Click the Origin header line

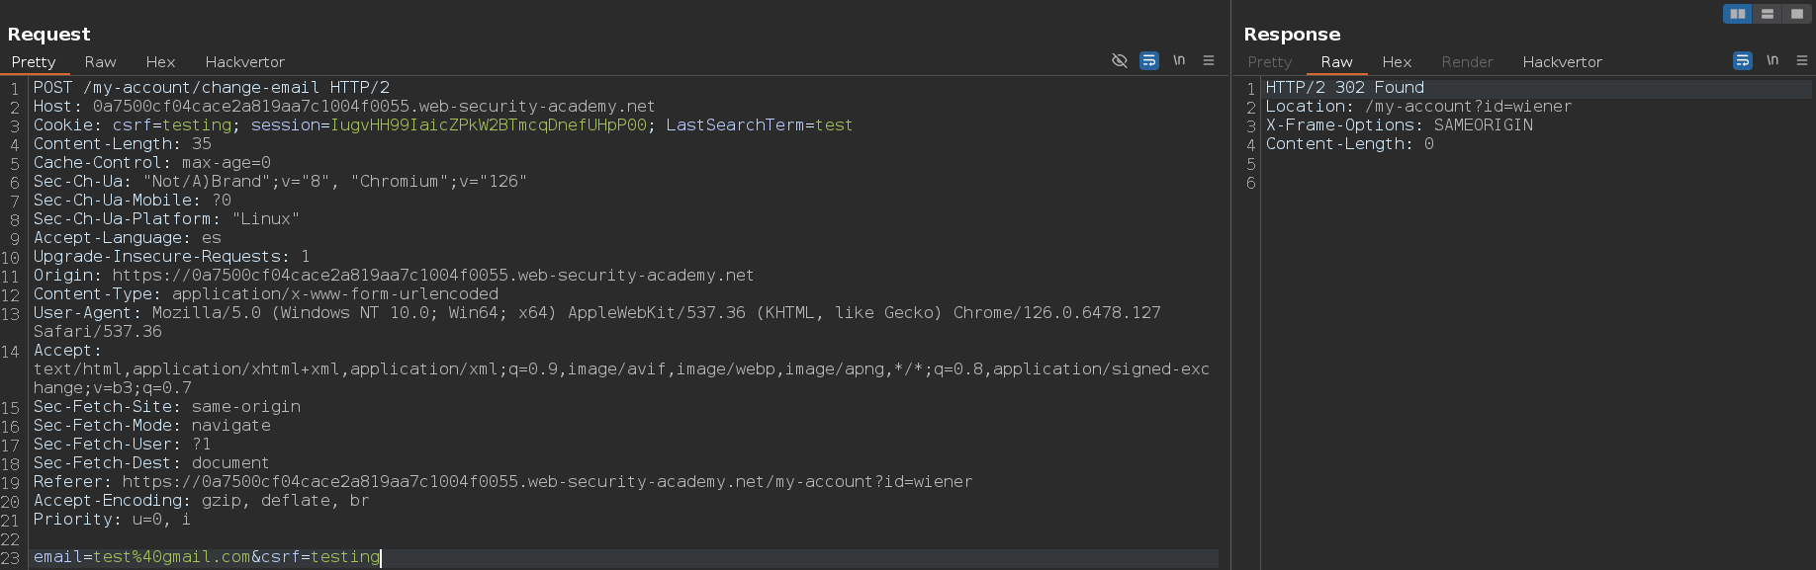coord(394,276)
